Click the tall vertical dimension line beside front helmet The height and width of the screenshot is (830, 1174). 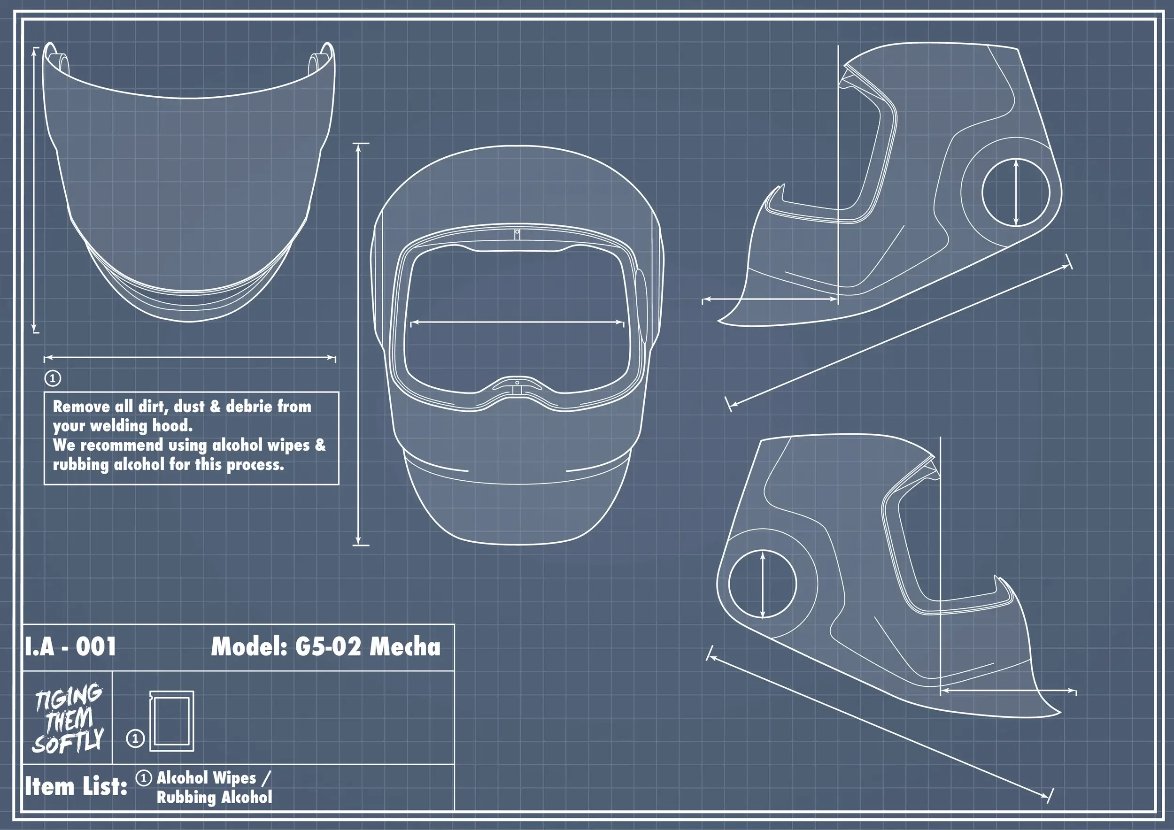click(x=358, y=344)
